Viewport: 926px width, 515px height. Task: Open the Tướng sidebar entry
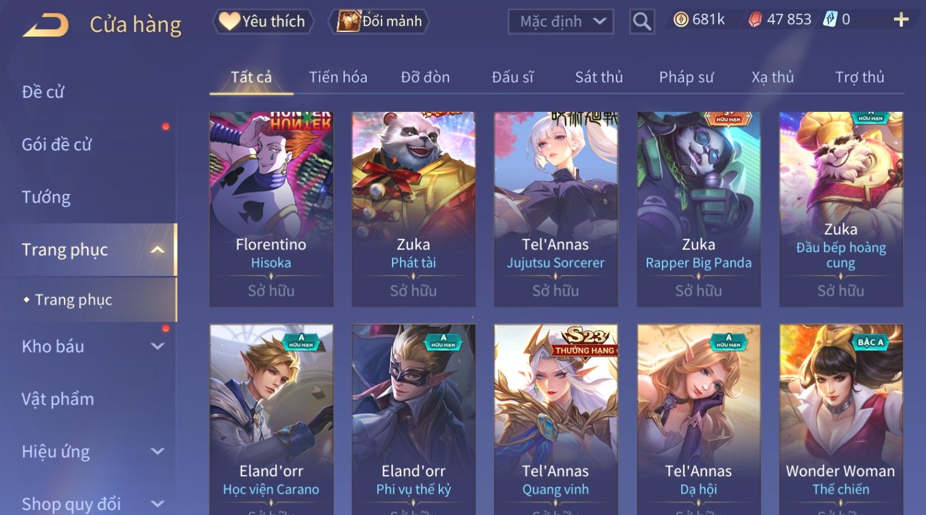[x=46, y=197]
